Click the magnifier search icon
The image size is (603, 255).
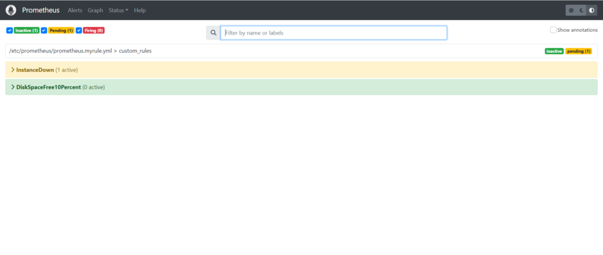point(213,33)
